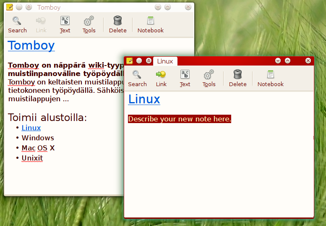Click the Mac OS X bullet item
Viewport: 326px width, 226px height.
38,148
